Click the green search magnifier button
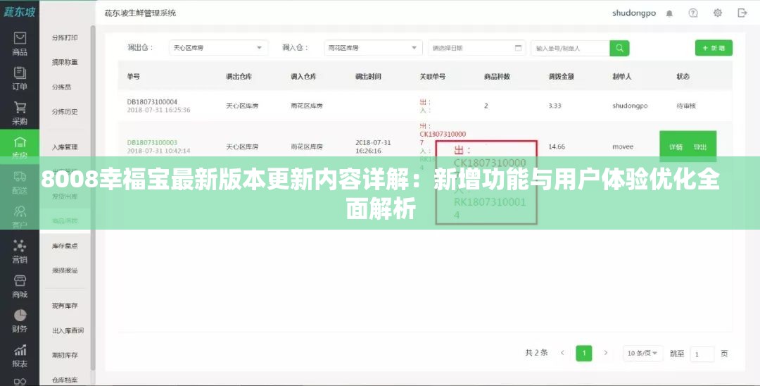Screen dimensions: 760x386 coord(619,48)
